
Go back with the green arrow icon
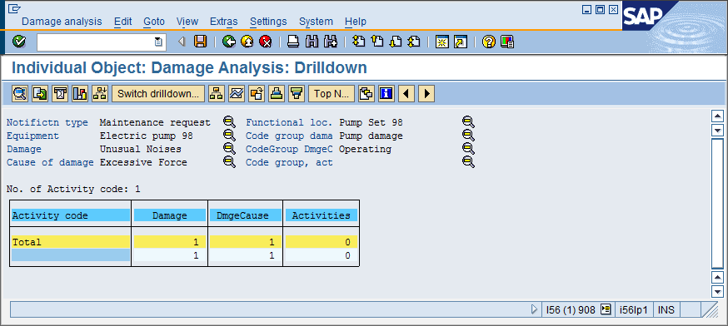[x=229, y=42]
